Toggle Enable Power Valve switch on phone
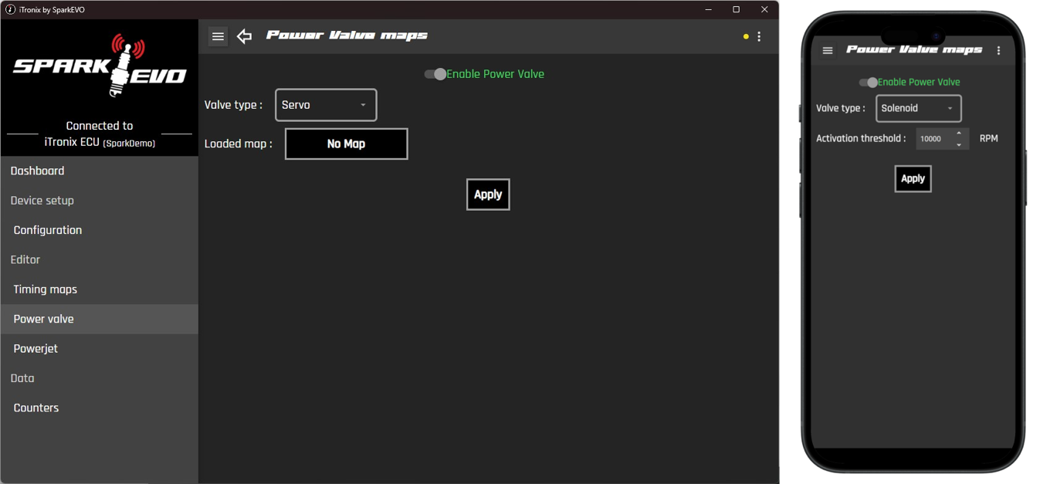Viewport: 1050px width, 484px height. pos(869,83)
